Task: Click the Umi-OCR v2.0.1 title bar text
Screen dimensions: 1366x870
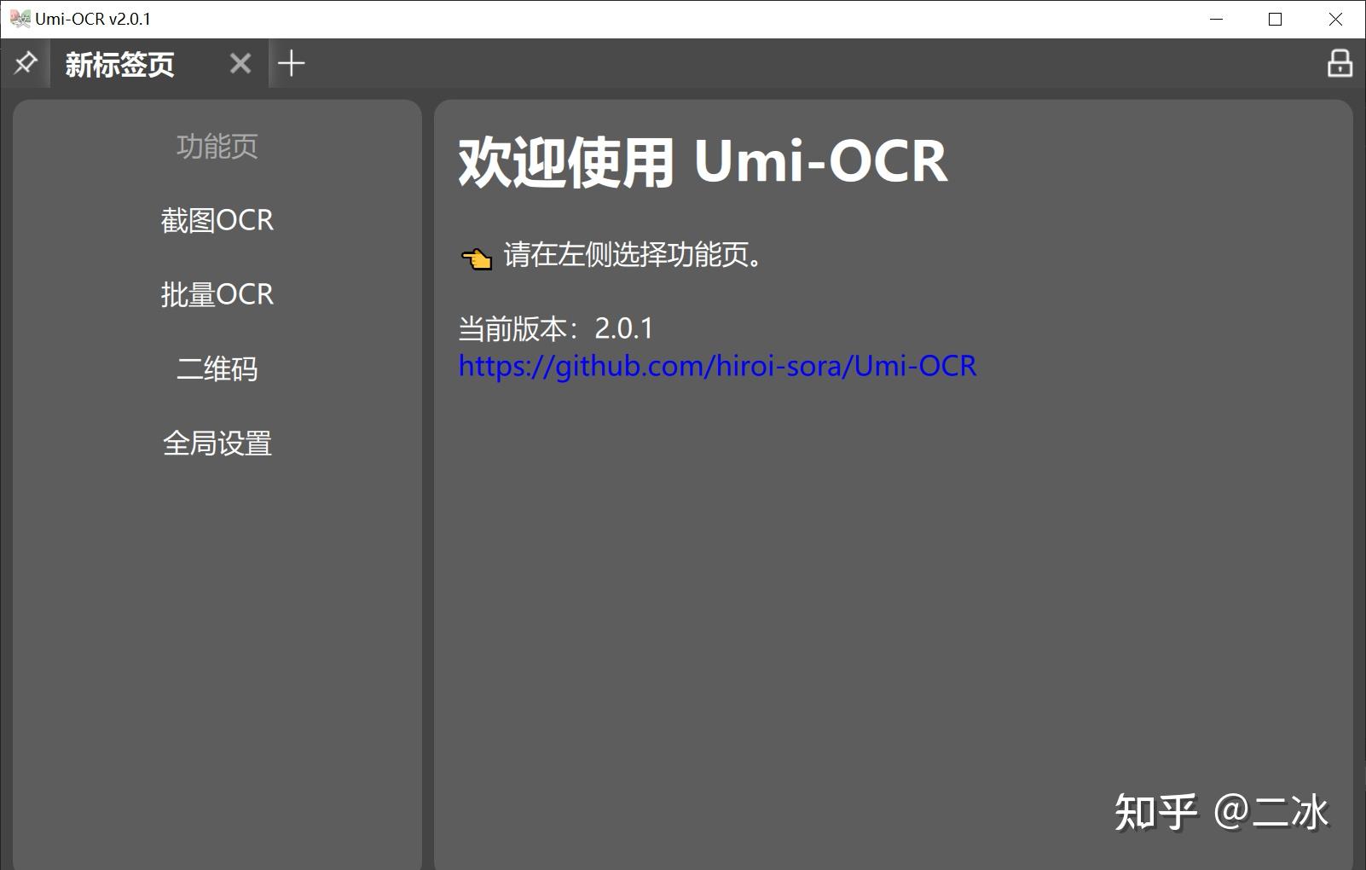Action: (x=92, y=17)
